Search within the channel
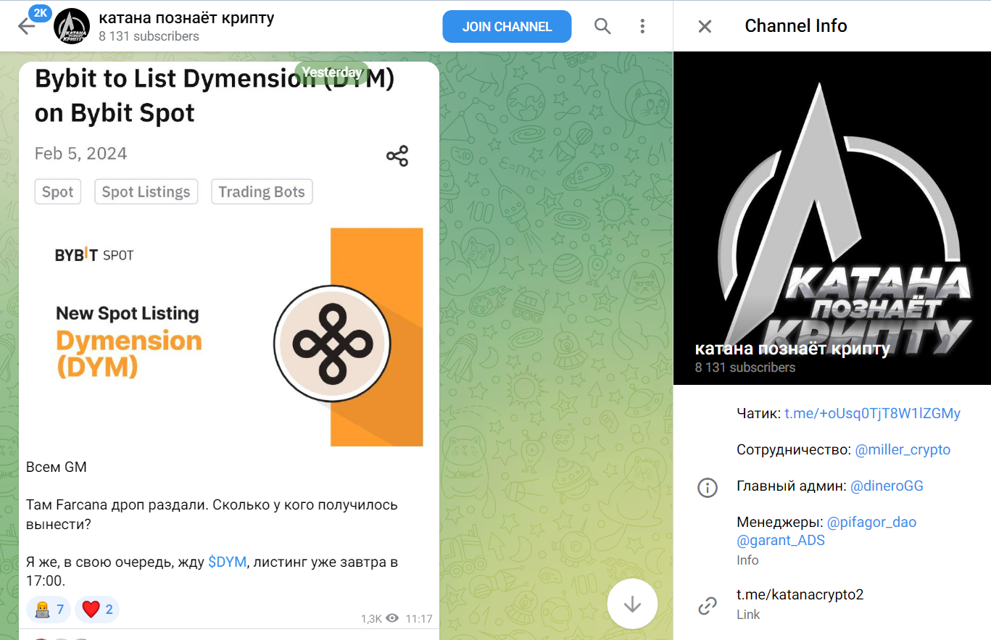991x640 pixels. point(602,27)
